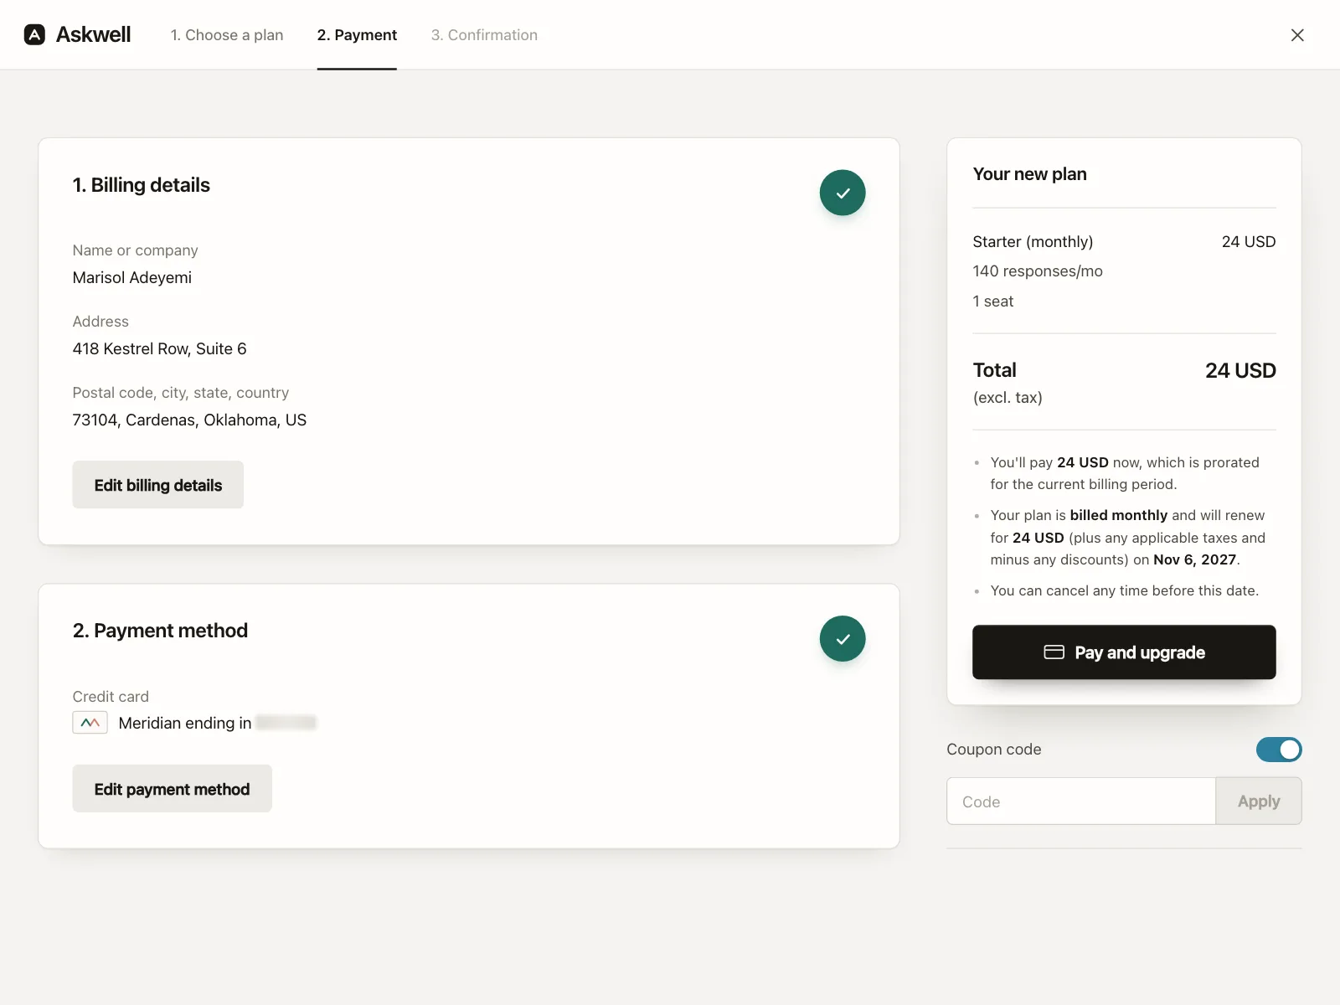Click Pay and upgrade button

click(x=1124, y=652)
